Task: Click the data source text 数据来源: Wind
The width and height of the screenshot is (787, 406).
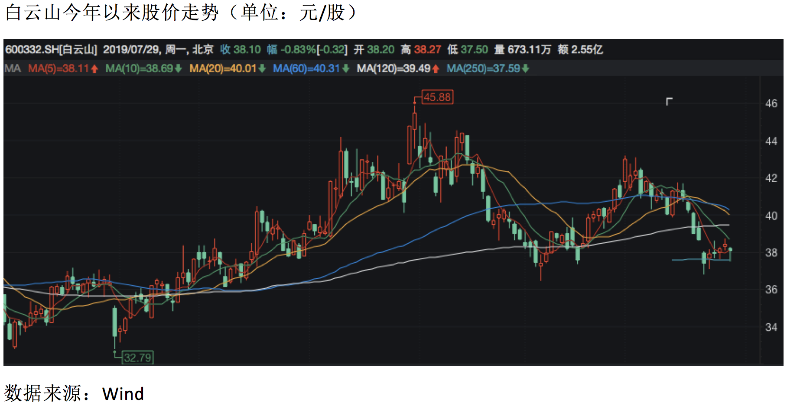Action: click(x=74, y=393)
